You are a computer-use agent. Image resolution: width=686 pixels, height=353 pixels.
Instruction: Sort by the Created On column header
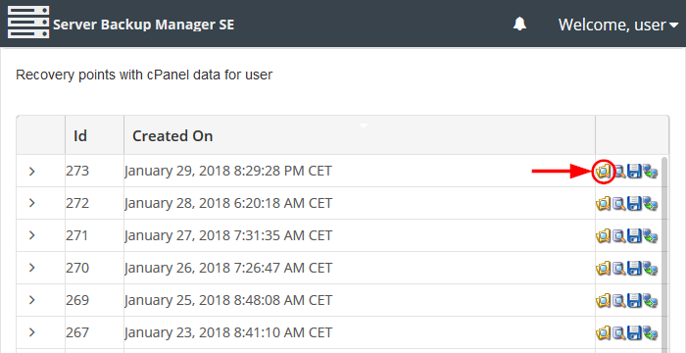360,135
